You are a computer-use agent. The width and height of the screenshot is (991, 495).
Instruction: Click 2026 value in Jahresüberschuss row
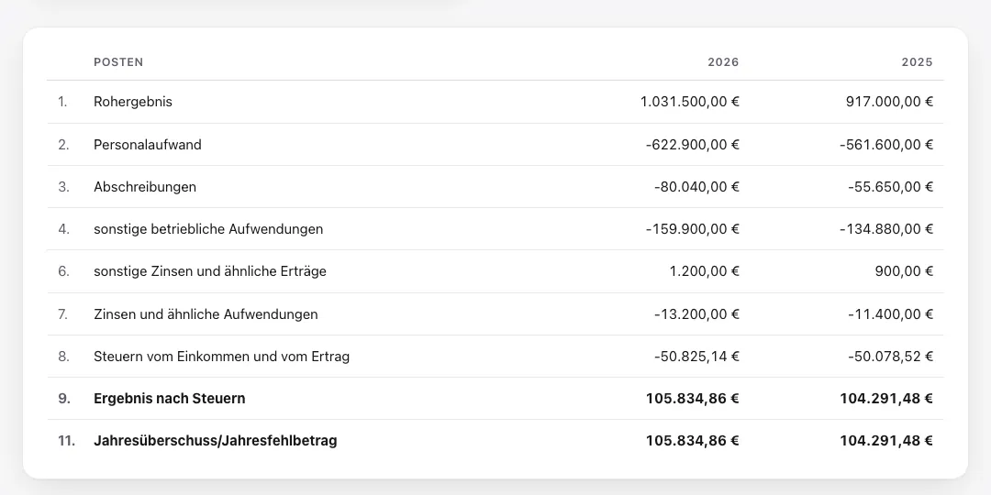[x=693, y=441]
